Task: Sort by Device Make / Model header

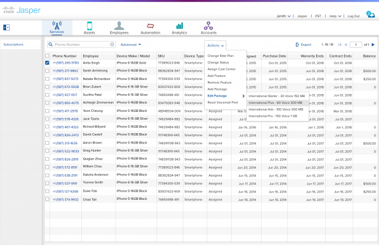Action: point(133,56)
